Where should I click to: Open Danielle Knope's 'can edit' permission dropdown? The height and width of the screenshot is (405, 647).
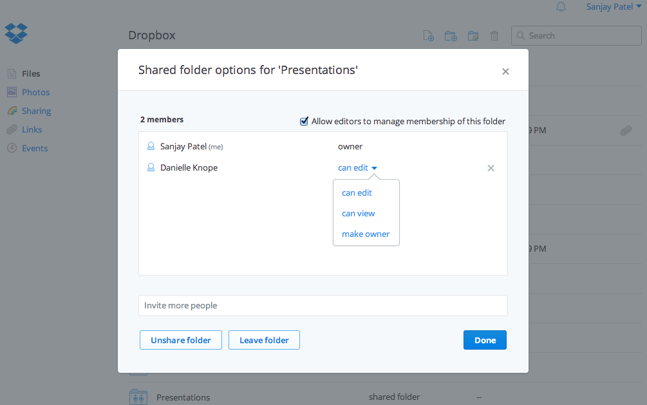pos(357,168)
